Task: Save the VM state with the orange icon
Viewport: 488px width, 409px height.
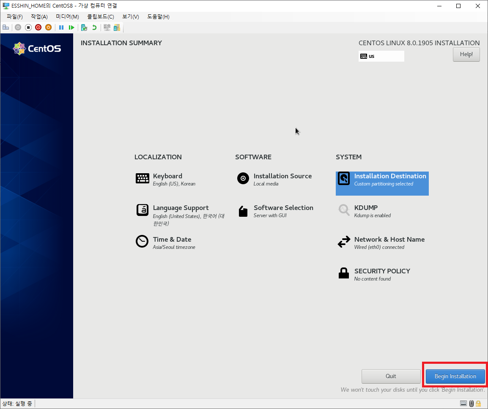Action: pos(48,27)
